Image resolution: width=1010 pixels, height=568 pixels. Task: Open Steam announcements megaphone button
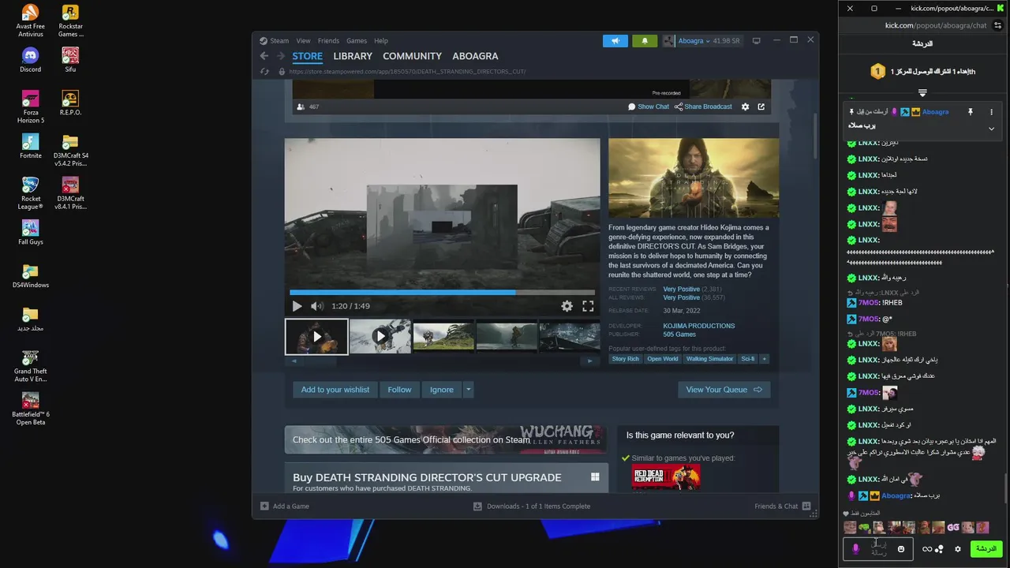(x=615, y=41)
